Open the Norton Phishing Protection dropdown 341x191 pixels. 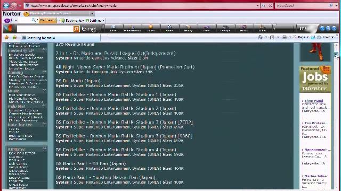tap(92, 14)
